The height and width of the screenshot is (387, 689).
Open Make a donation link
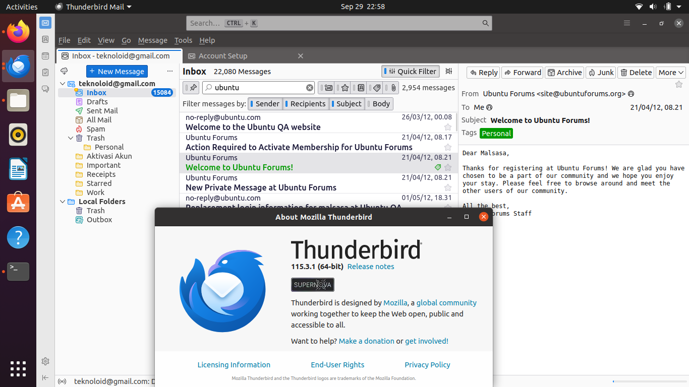pos(367,341)
